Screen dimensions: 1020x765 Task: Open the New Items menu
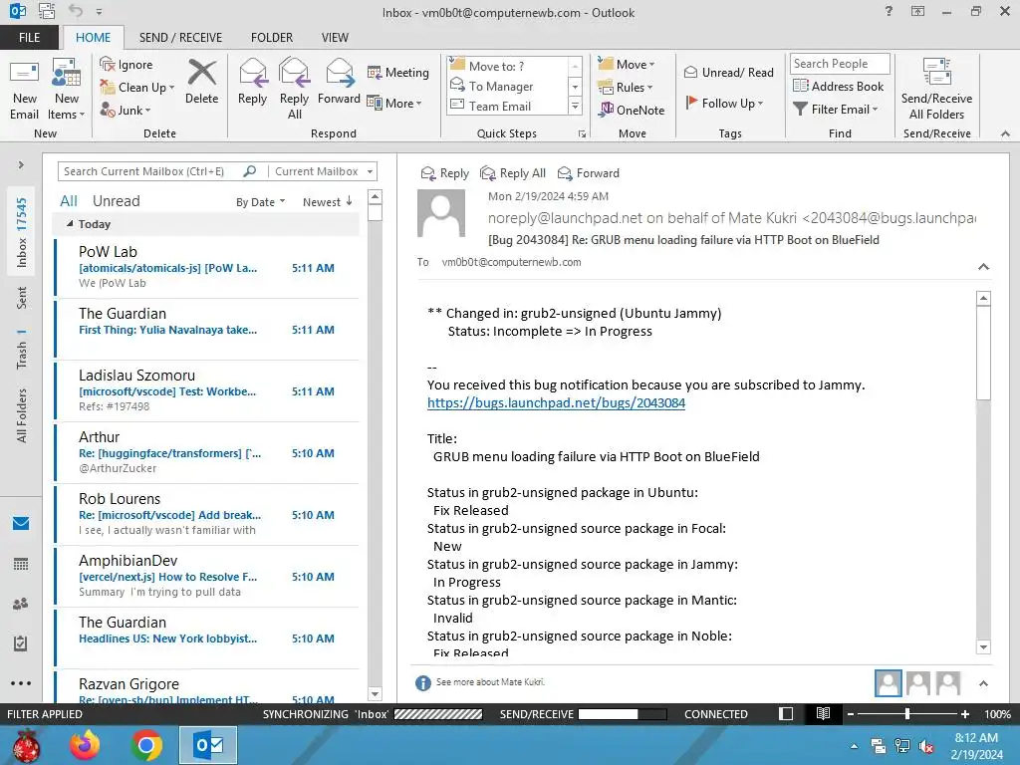coord(67,90)
